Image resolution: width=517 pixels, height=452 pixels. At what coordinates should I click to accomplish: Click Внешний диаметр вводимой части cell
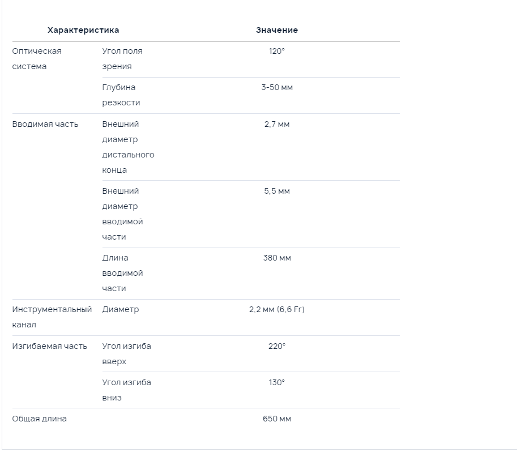tap(122, 214)
